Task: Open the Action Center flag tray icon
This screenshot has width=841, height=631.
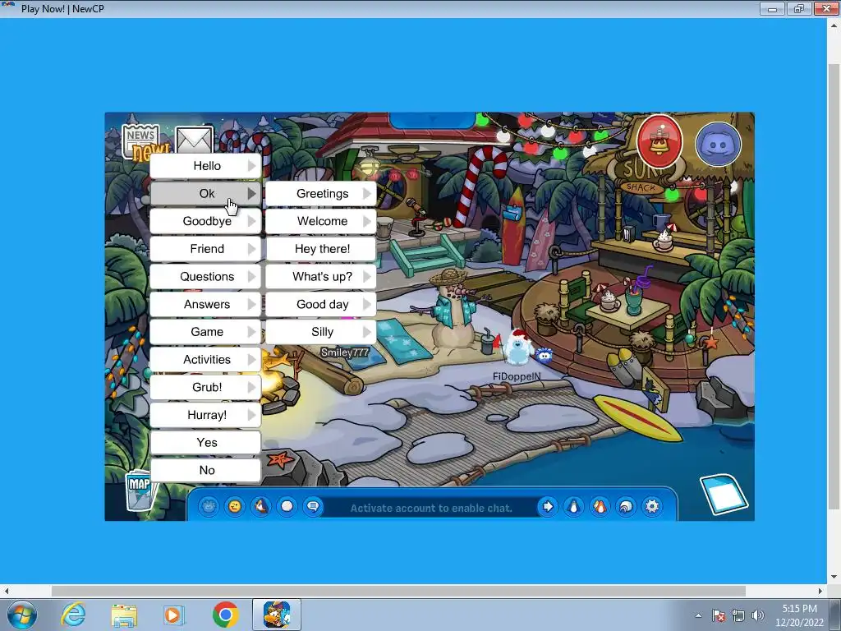Action: 718,615
